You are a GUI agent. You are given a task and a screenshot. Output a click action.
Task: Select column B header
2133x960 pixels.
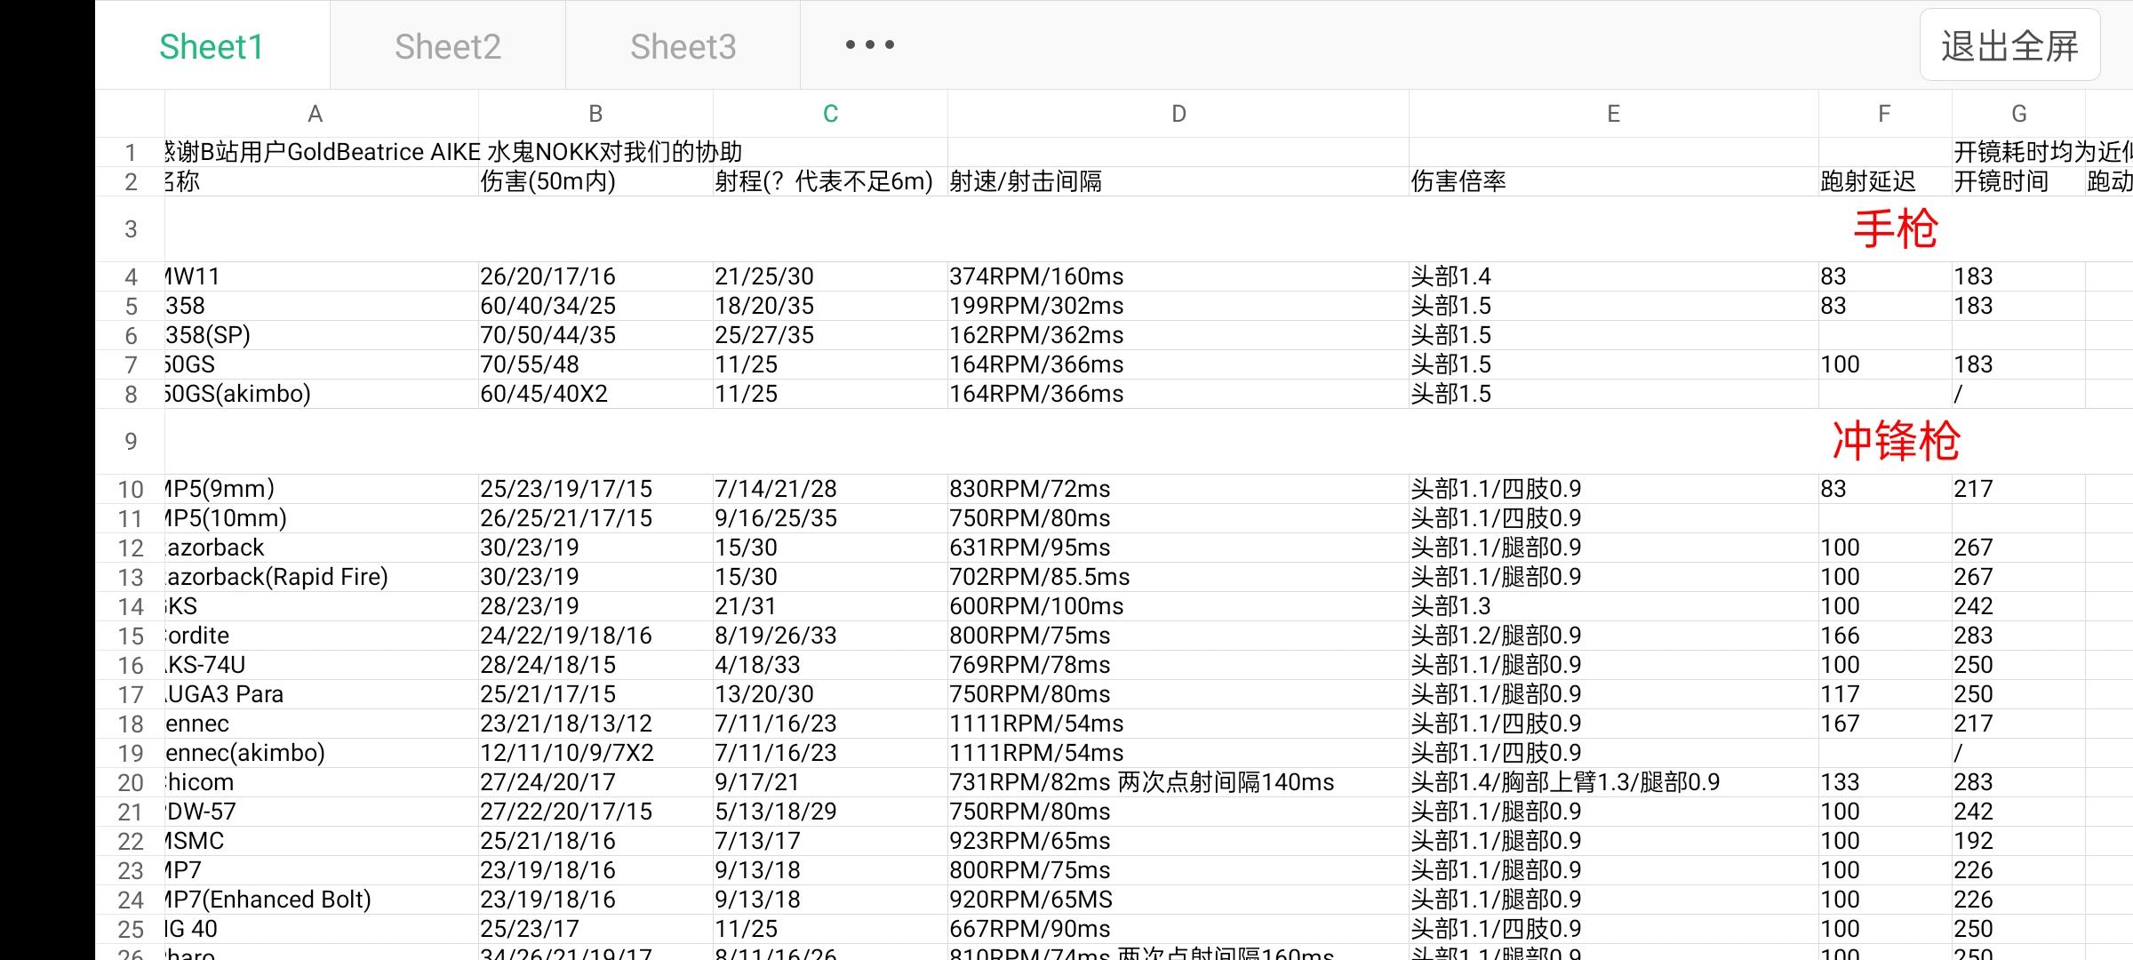[x=595, y=114]
